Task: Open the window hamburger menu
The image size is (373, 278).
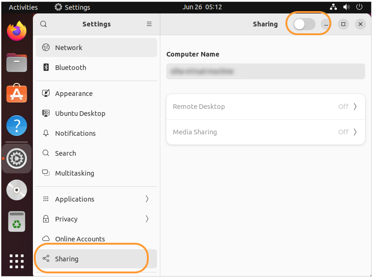Action: pyautogui.click(x=149, y=24)
